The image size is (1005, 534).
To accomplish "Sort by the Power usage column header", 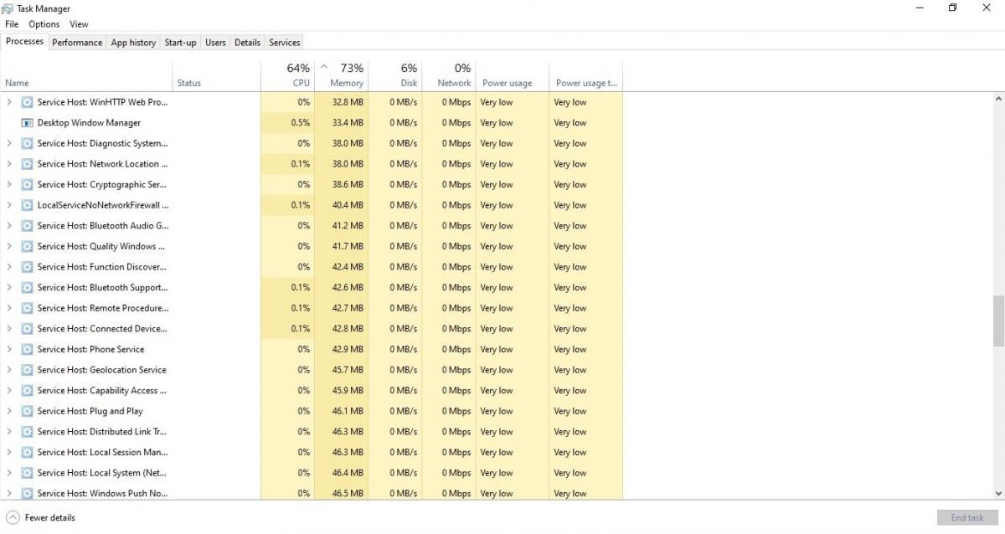I will [512, 76].
